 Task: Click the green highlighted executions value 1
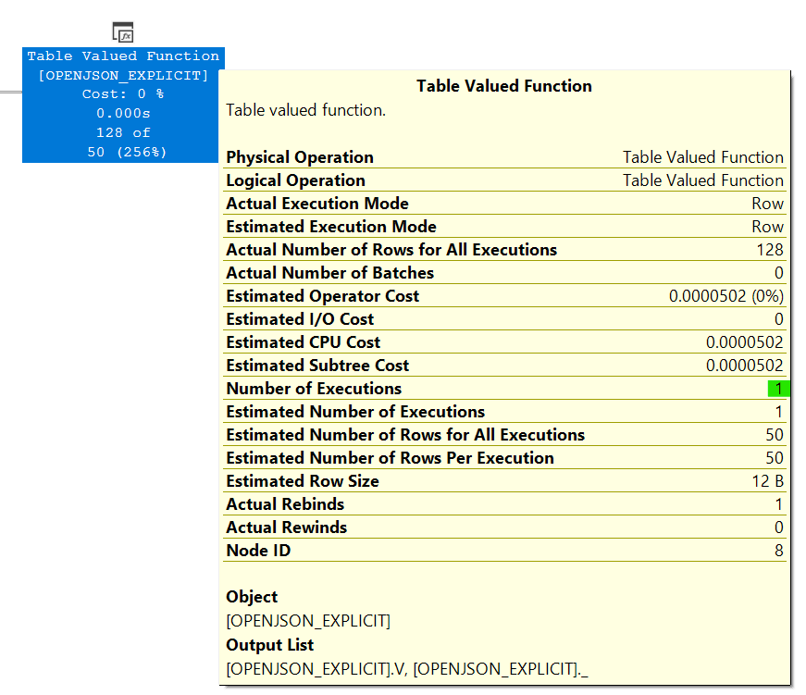[778, 389]
